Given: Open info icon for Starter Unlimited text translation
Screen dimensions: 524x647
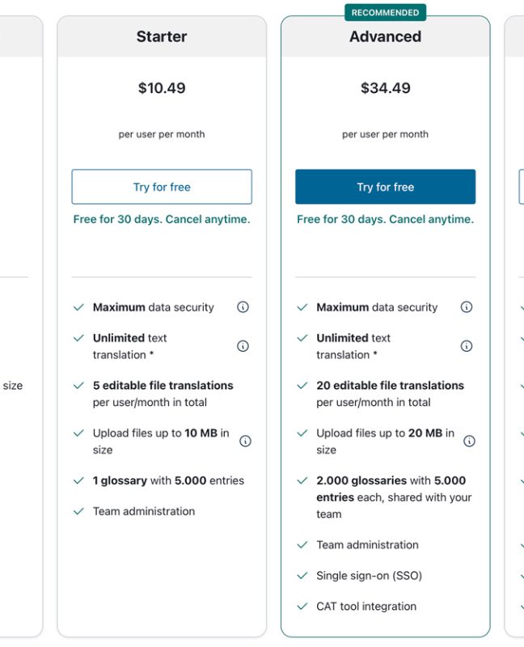Looking at the screenshot, I should 243,346.
